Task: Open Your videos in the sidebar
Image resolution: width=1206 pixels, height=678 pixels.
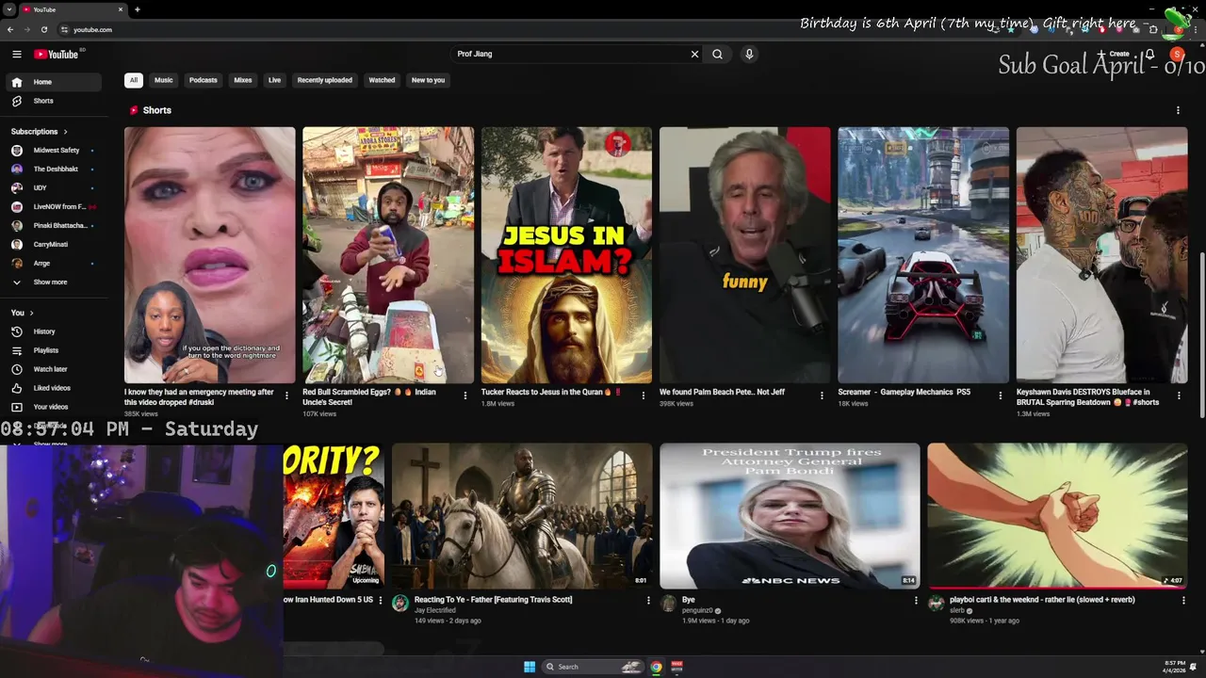Action: 55,407
